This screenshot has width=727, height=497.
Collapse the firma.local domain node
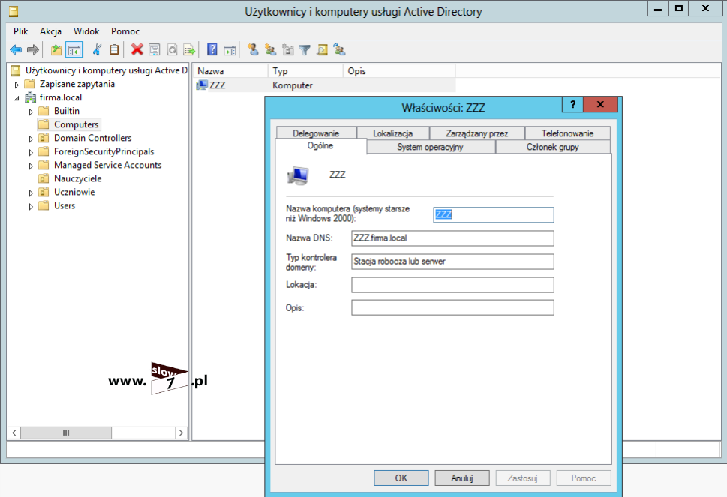[17, 98]
